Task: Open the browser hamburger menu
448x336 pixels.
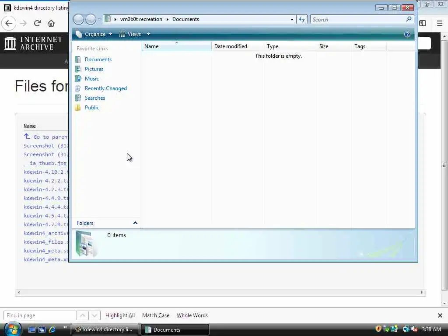Action: coord(440,23)
